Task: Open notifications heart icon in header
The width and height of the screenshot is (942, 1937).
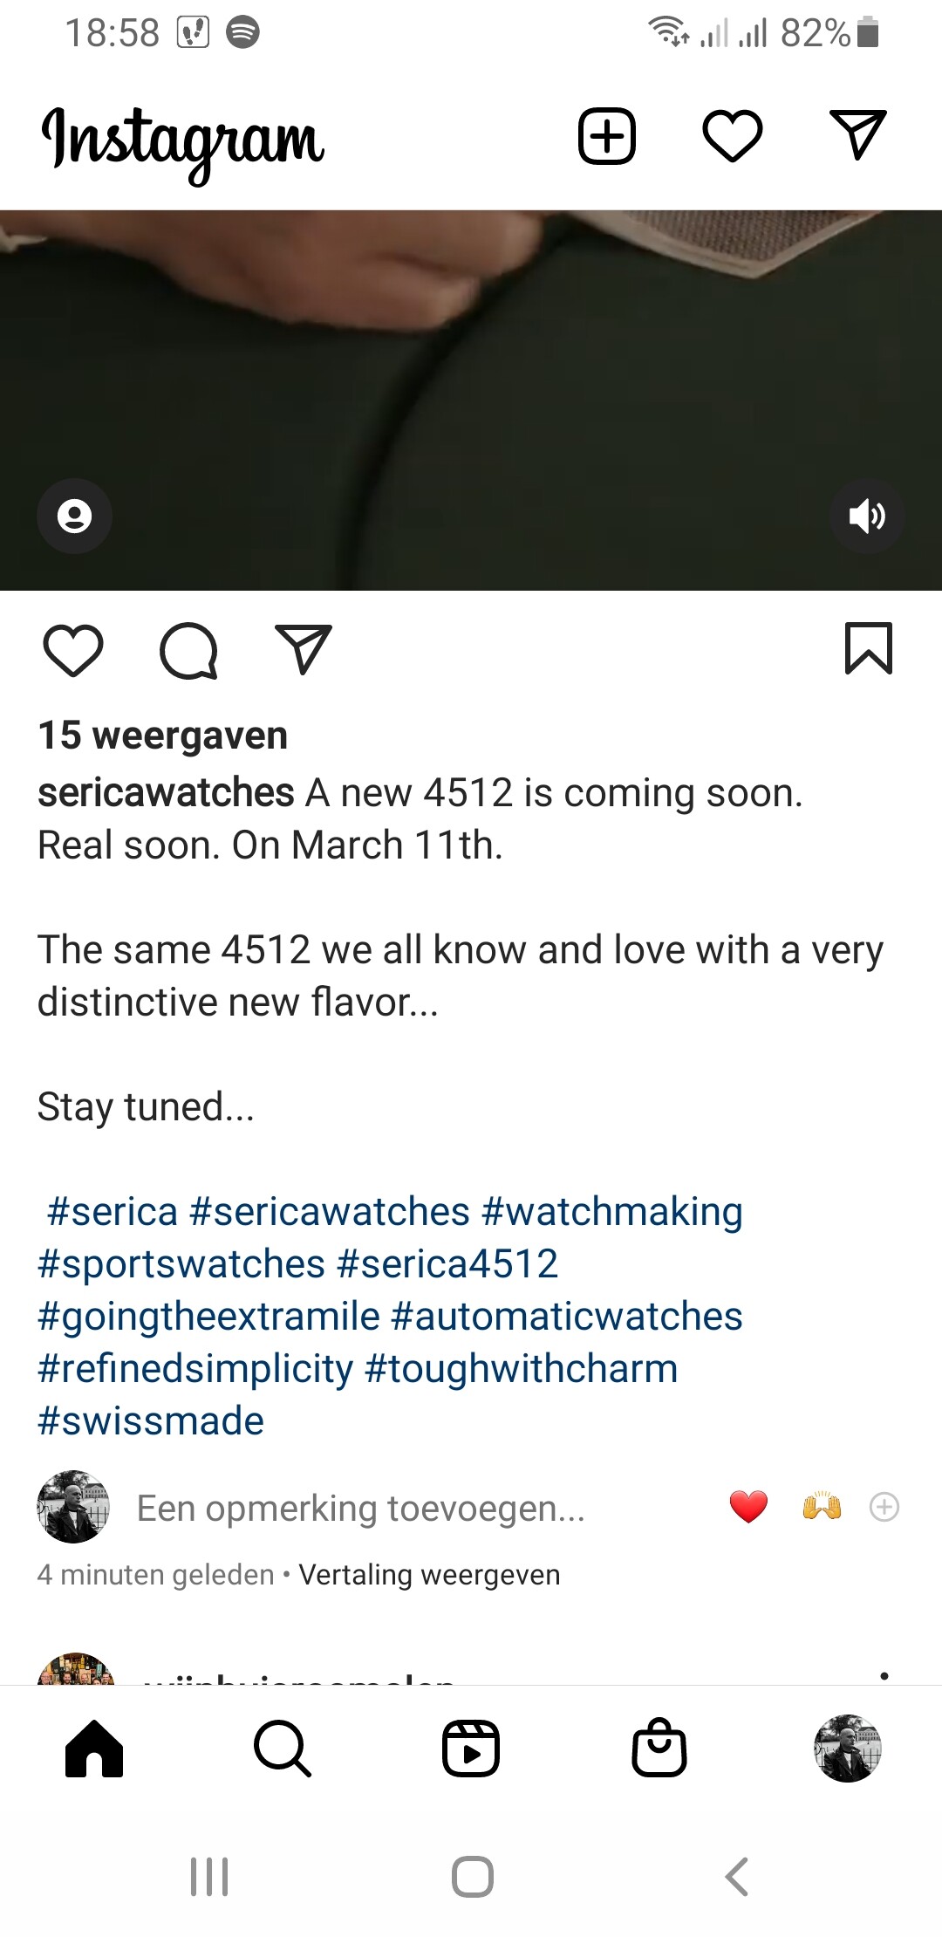Action: [733, 136]
